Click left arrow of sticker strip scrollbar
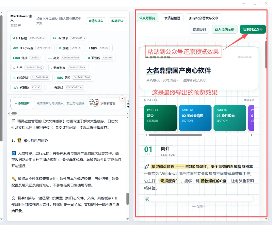Viewport: 272px width, 225px height. pos(9,114)
